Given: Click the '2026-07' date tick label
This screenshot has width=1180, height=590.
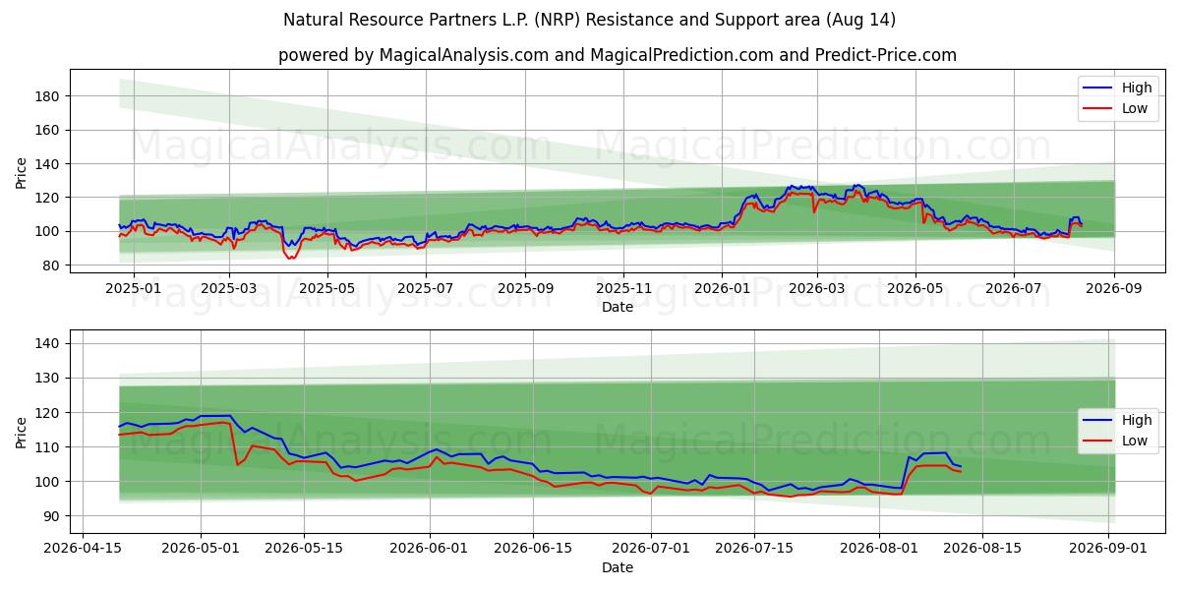Looking at the screenshot, I should 1014,289.
